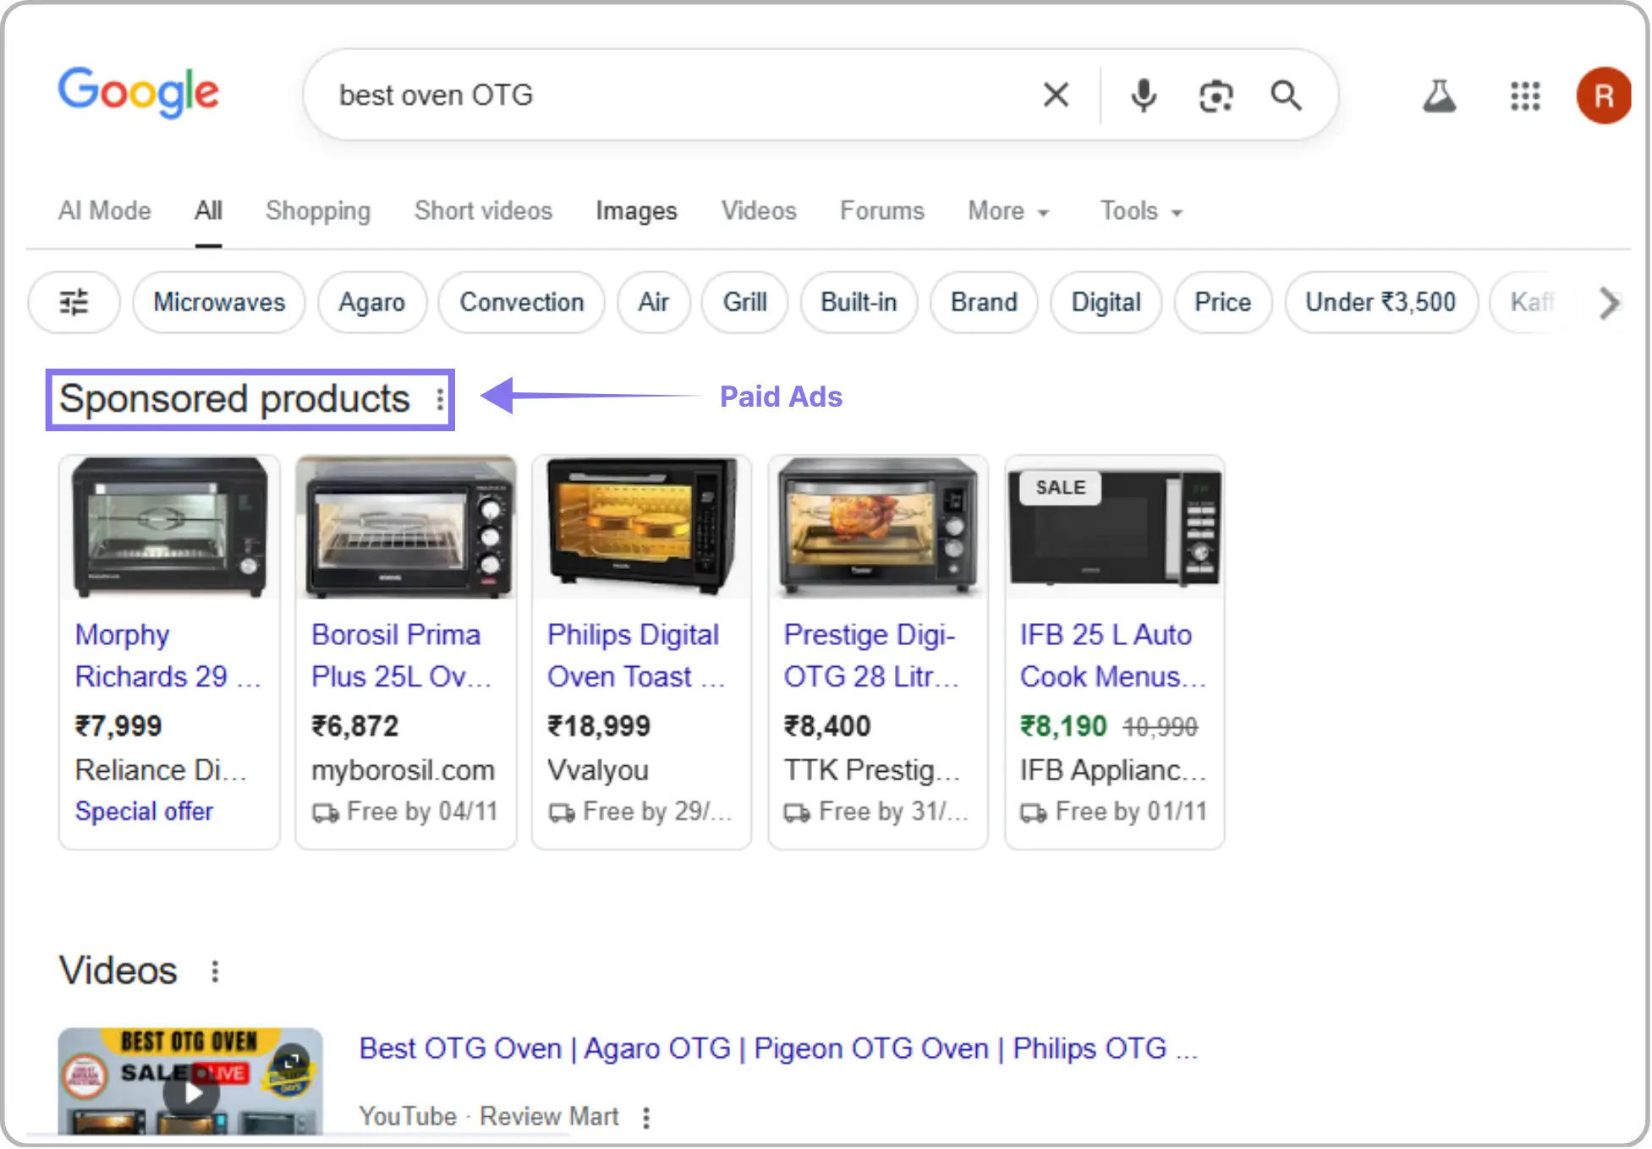Open the filter settings sliders chip
The width and height of the screenshot is (1652, 1149).
[x=74, y=302]
